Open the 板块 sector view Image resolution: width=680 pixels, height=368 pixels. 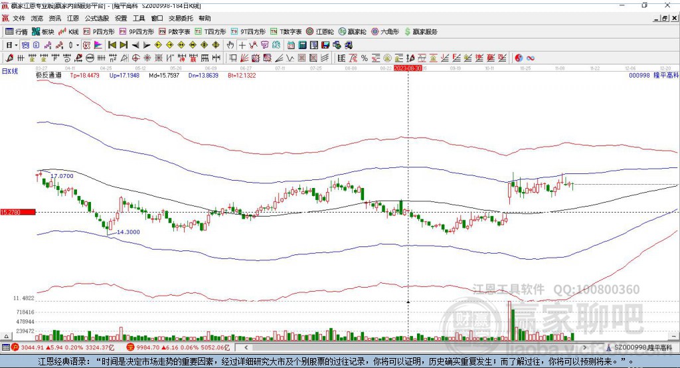tap(43, 32)
